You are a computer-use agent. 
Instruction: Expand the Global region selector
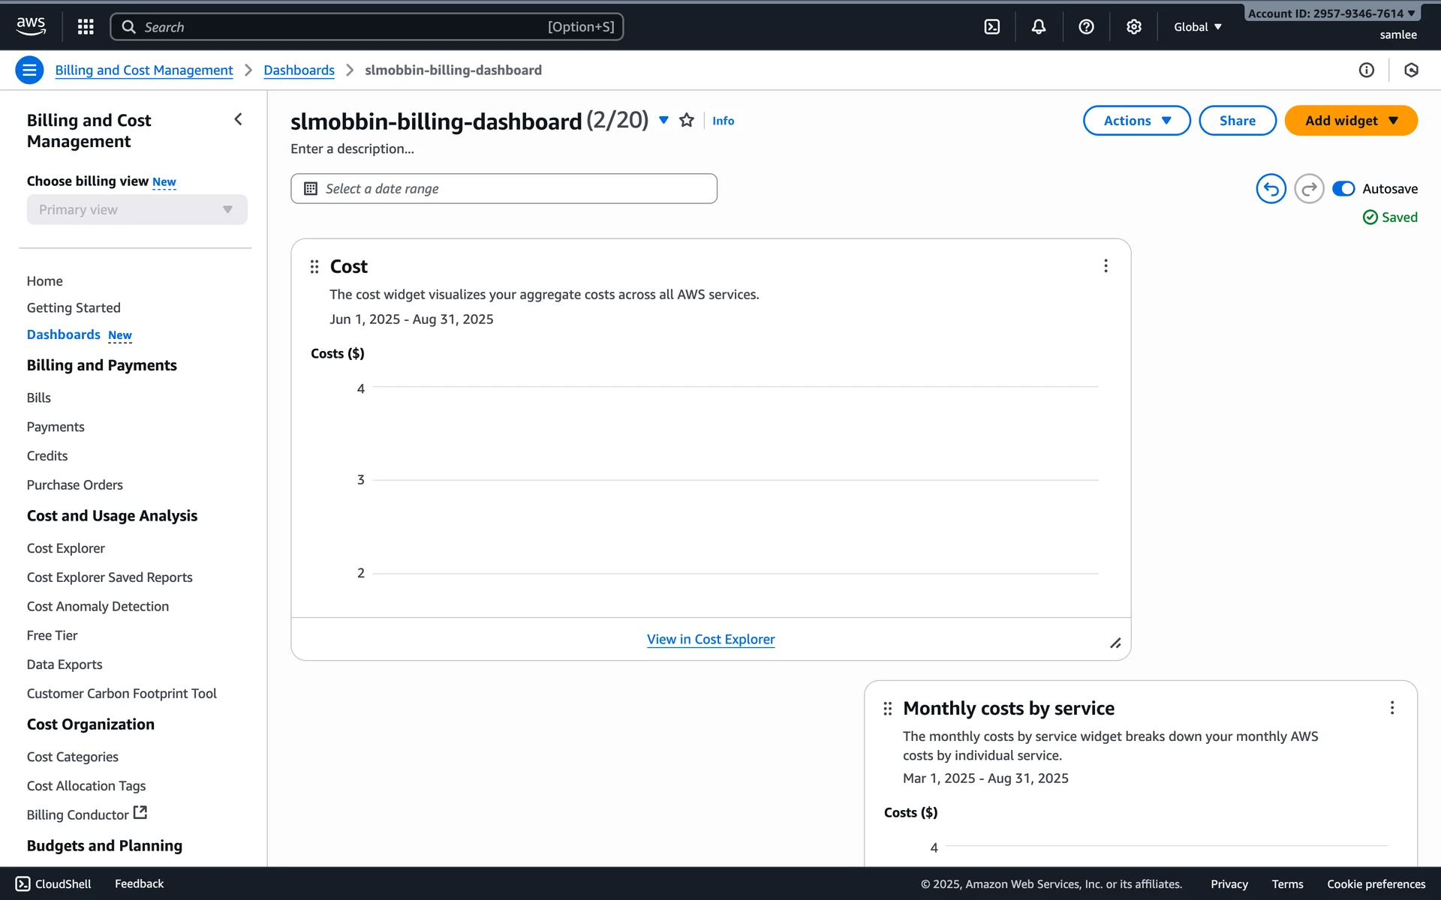(1198, 27)
